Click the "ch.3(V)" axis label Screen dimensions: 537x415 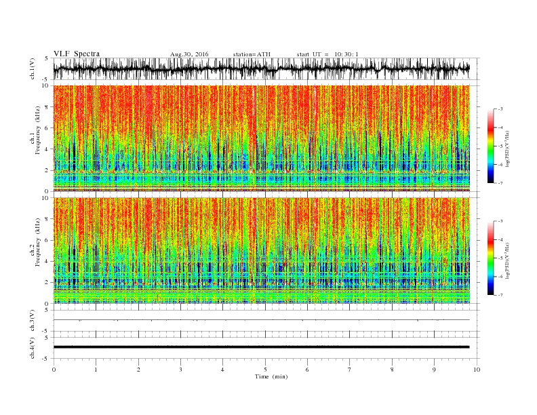33,321
